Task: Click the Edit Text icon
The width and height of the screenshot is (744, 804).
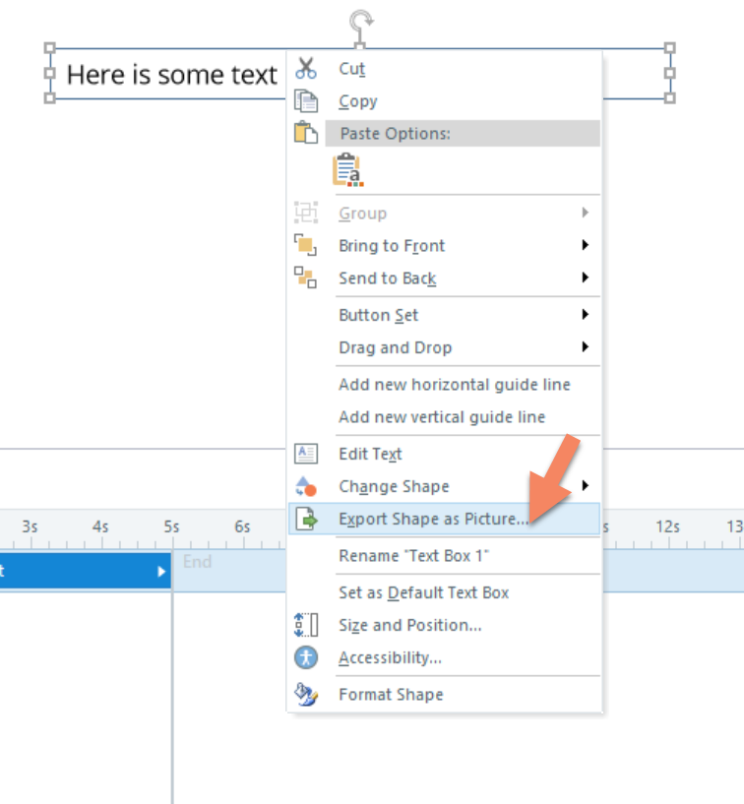Action: (x=306, y=454)
